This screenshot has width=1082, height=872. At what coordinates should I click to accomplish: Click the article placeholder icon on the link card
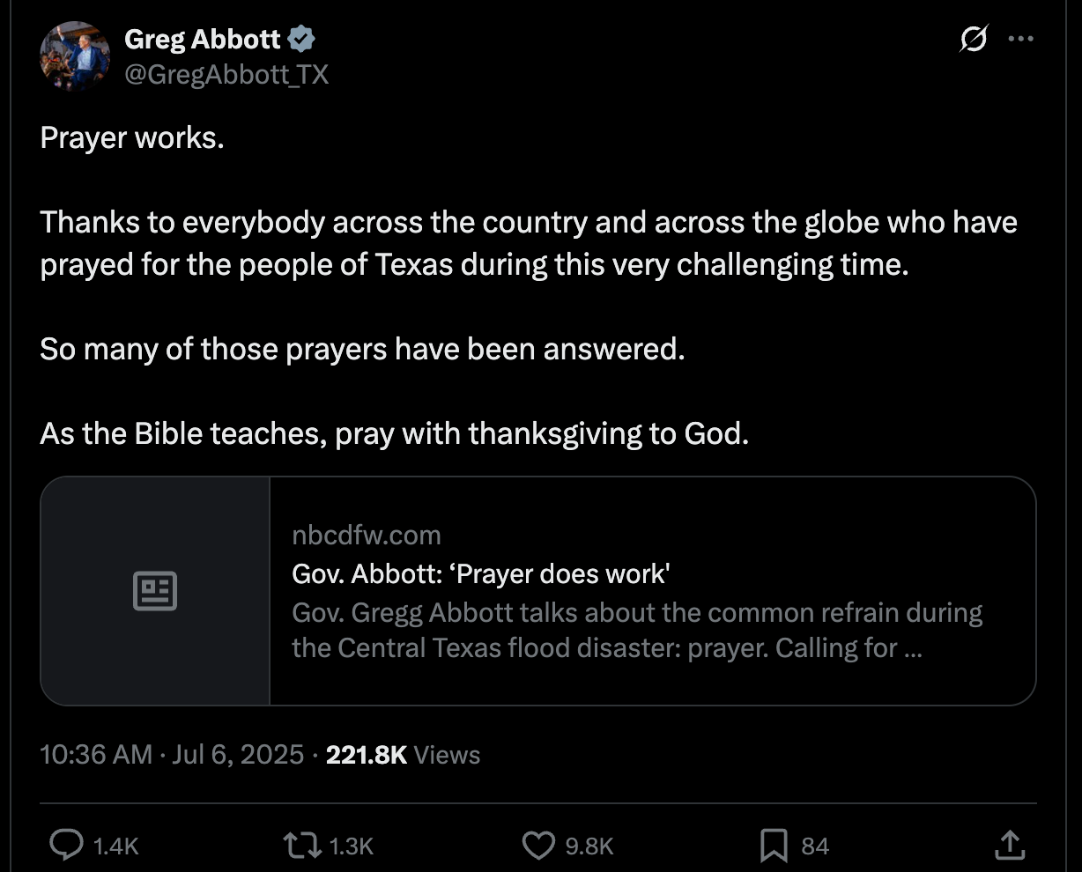click(155, 591)
